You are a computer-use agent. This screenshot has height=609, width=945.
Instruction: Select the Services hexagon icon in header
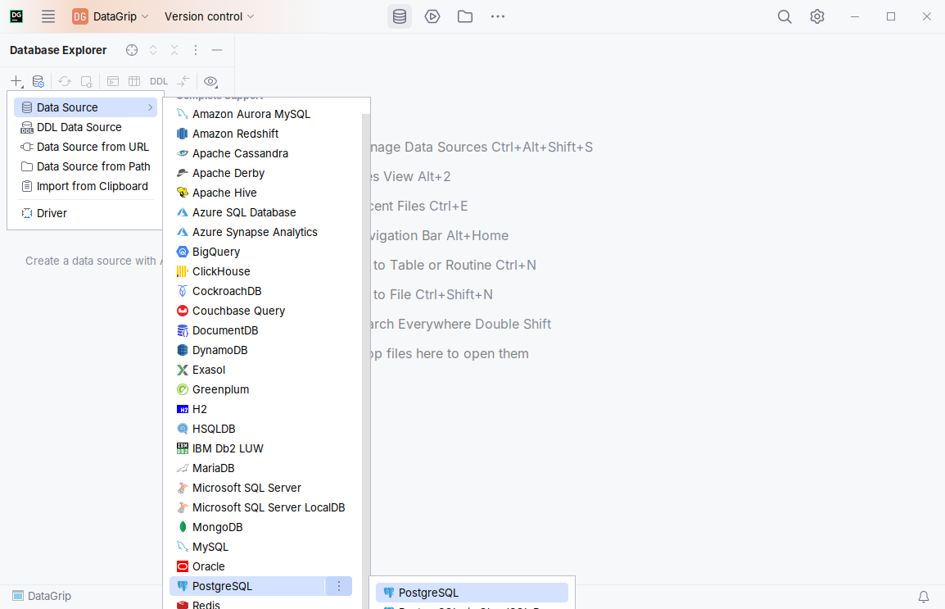[x=432, y=16]
